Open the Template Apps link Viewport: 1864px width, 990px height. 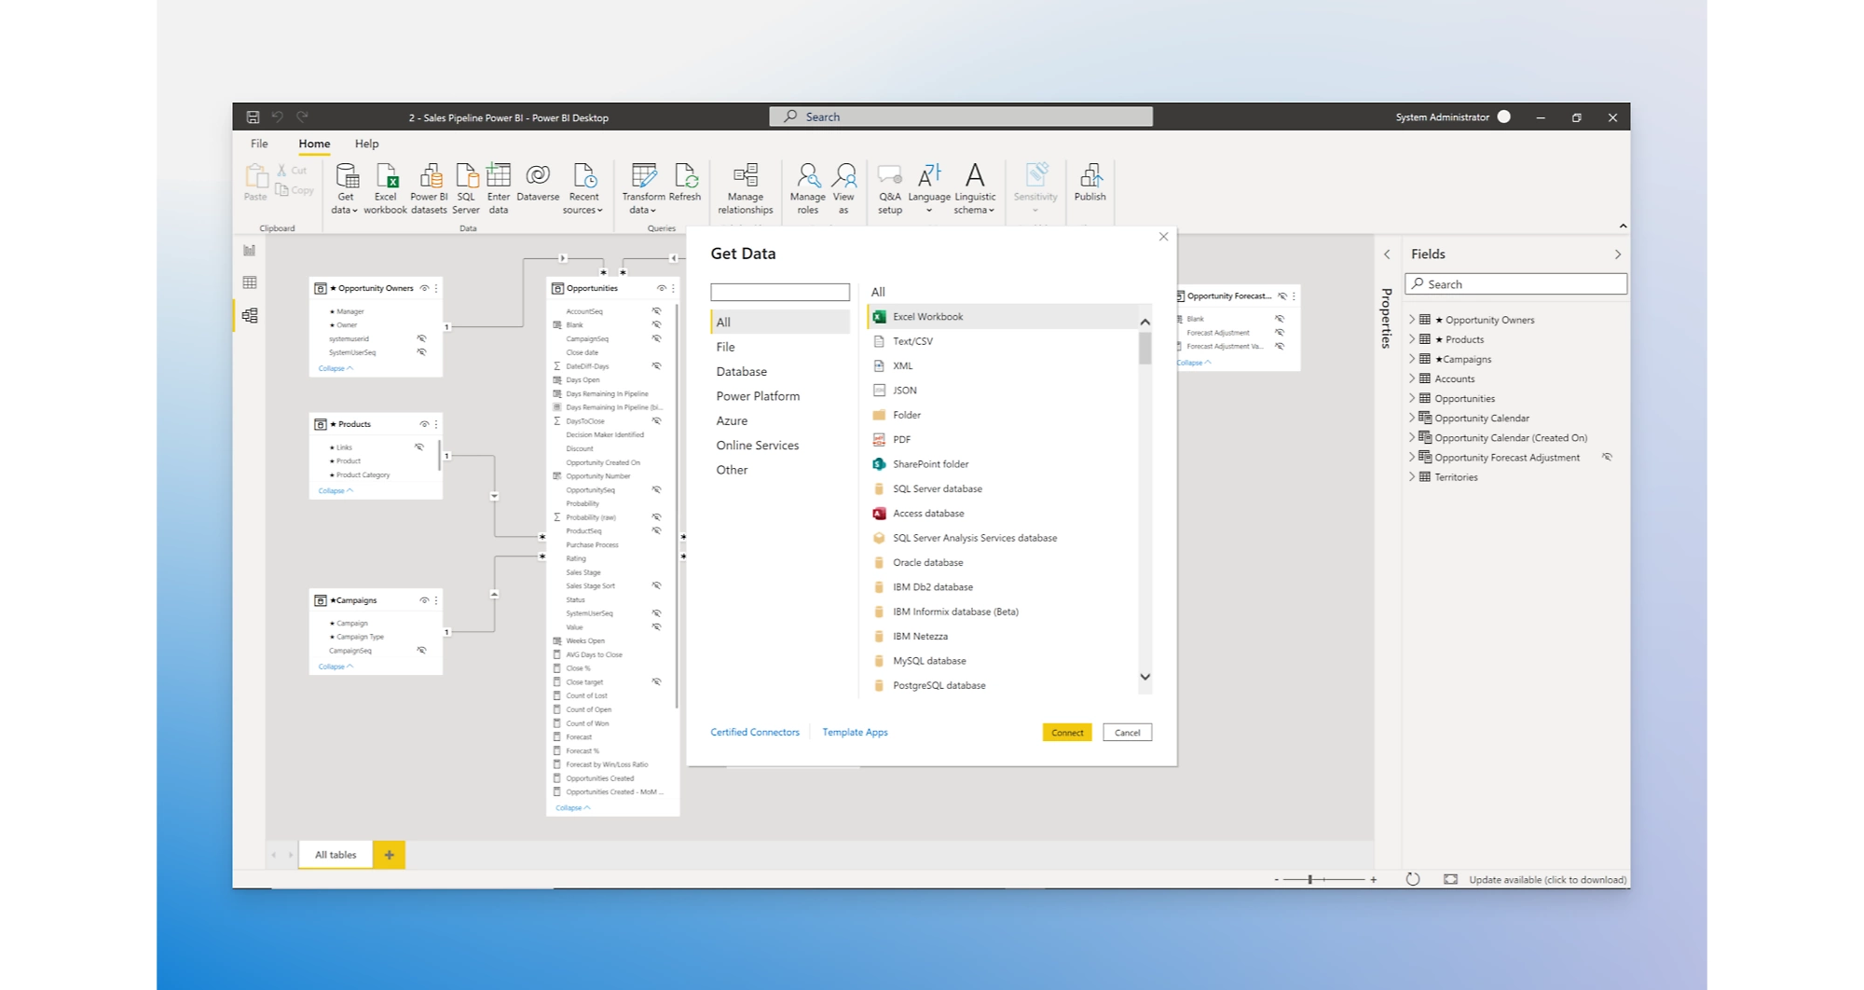click(x=855, y=733)
